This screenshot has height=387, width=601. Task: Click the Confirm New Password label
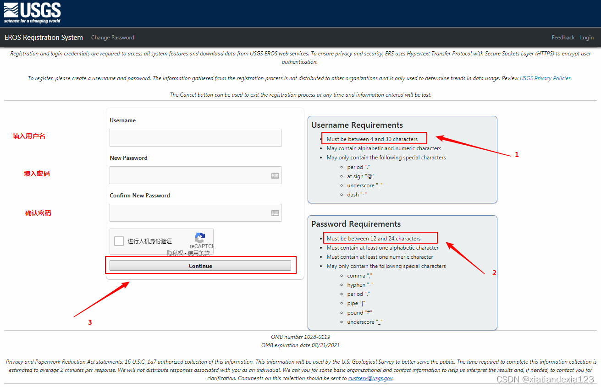pos(140,196)
